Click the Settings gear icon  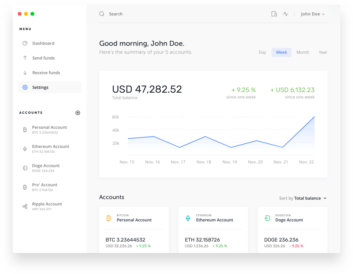[x=25, y=87]
